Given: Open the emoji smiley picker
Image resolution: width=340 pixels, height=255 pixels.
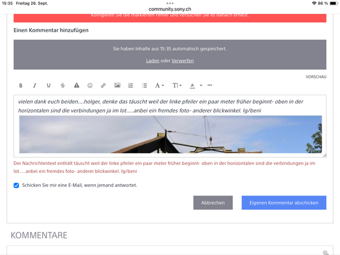Looking at the screenshot, I should pyautogui.click(x=90, y=86).
